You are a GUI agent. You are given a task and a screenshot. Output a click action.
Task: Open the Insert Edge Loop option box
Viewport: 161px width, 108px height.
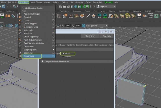click(x=53, y=27)
